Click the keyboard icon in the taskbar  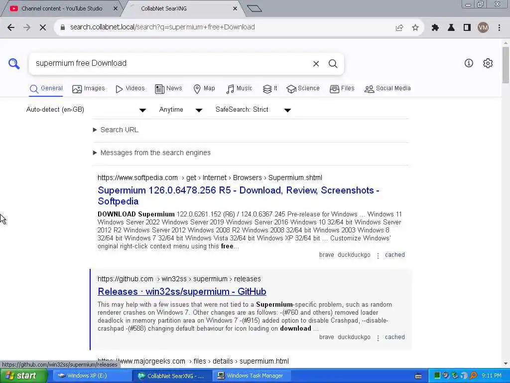[418, 376]
